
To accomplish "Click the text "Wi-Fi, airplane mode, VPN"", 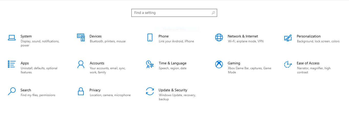I will (x=246, y=41).
